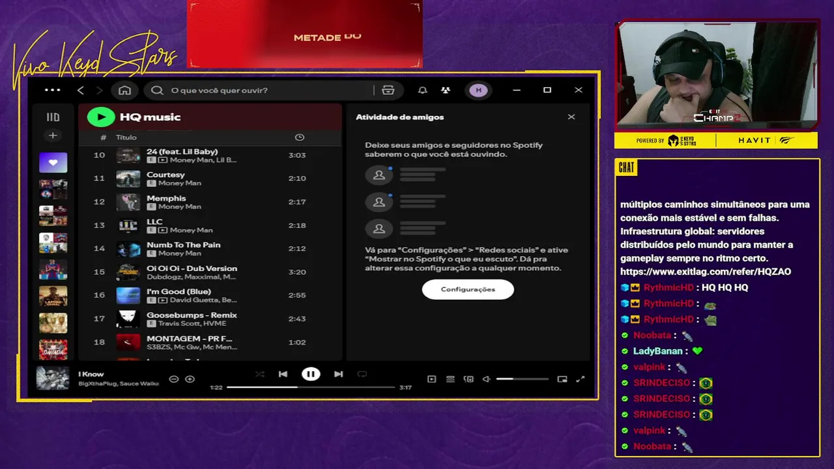Sort by the Título column header
This screenshot has width=834, height=469.
126,137
